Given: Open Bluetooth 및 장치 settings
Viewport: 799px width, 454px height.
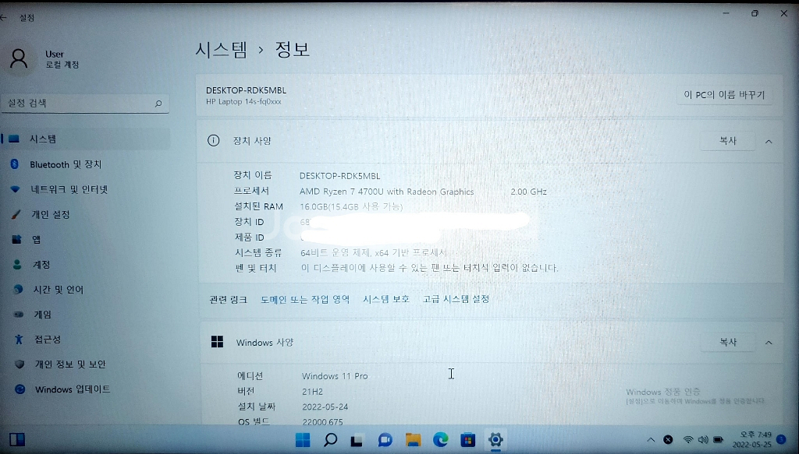Looking at the screenshot, I should point(66,164).
